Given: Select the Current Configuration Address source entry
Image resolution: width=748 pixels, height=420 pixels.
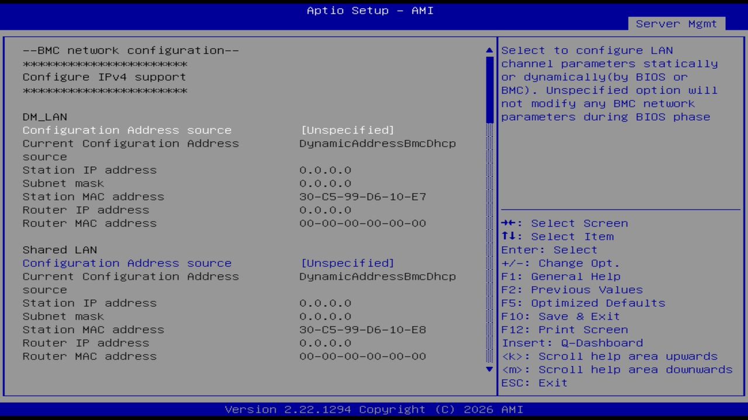Looking at the screenshot, I should coord(130,143).
